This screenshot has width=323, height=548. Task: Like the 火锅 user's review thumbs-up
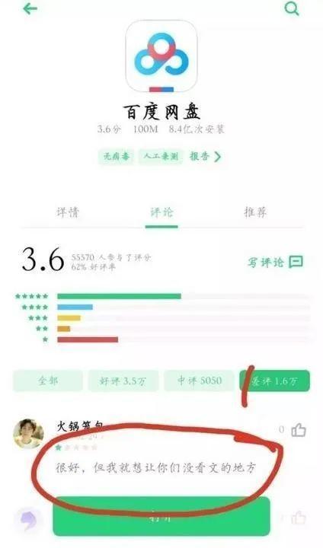(x=299, y=430)
